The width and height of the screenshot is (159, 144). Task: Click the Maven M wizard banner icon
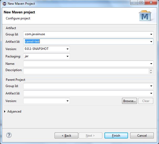(x=145, y=16)
